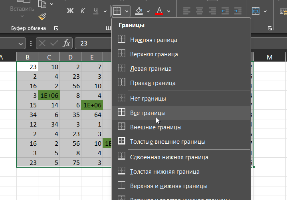The width and height of the screenshot is (287, 200).
Task: Click the formula bar field showing 23
Action: tap(120, 43)
